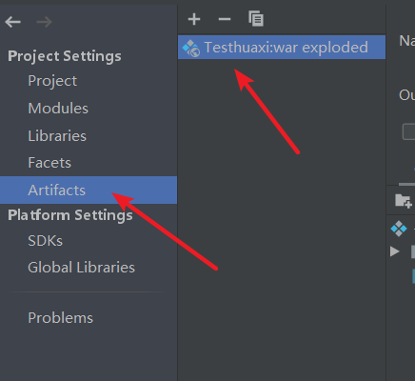Open the Modules settings page

point(58,109)
